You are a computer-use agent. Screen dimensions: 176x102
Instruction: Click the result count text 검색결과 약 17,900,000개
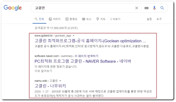click(56, 28)
